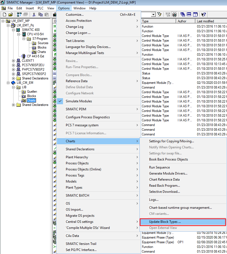
Task: Click the Quellen folder icon under LIB
Action: [24, 92]
